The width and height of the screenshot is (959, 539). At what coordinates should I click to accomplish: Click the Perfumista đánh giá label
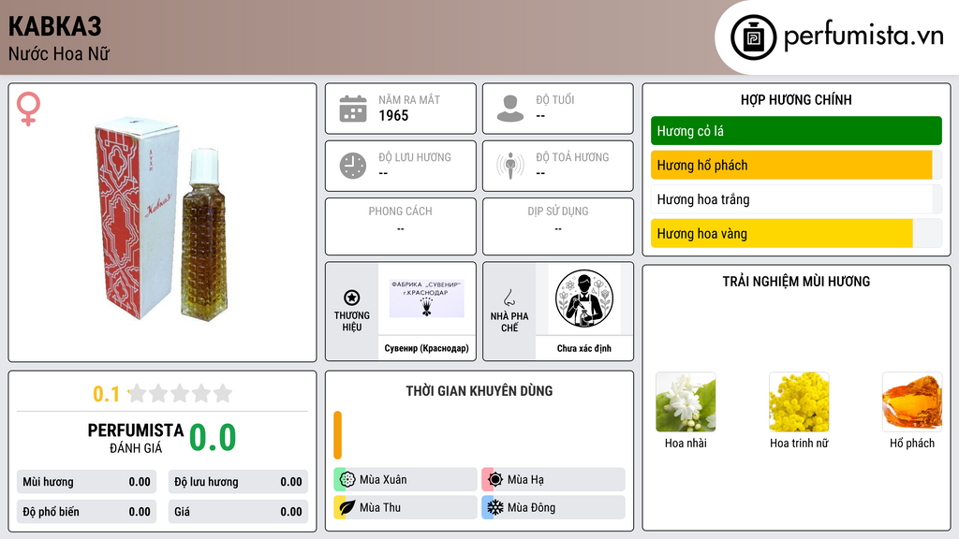coord(136,439)
